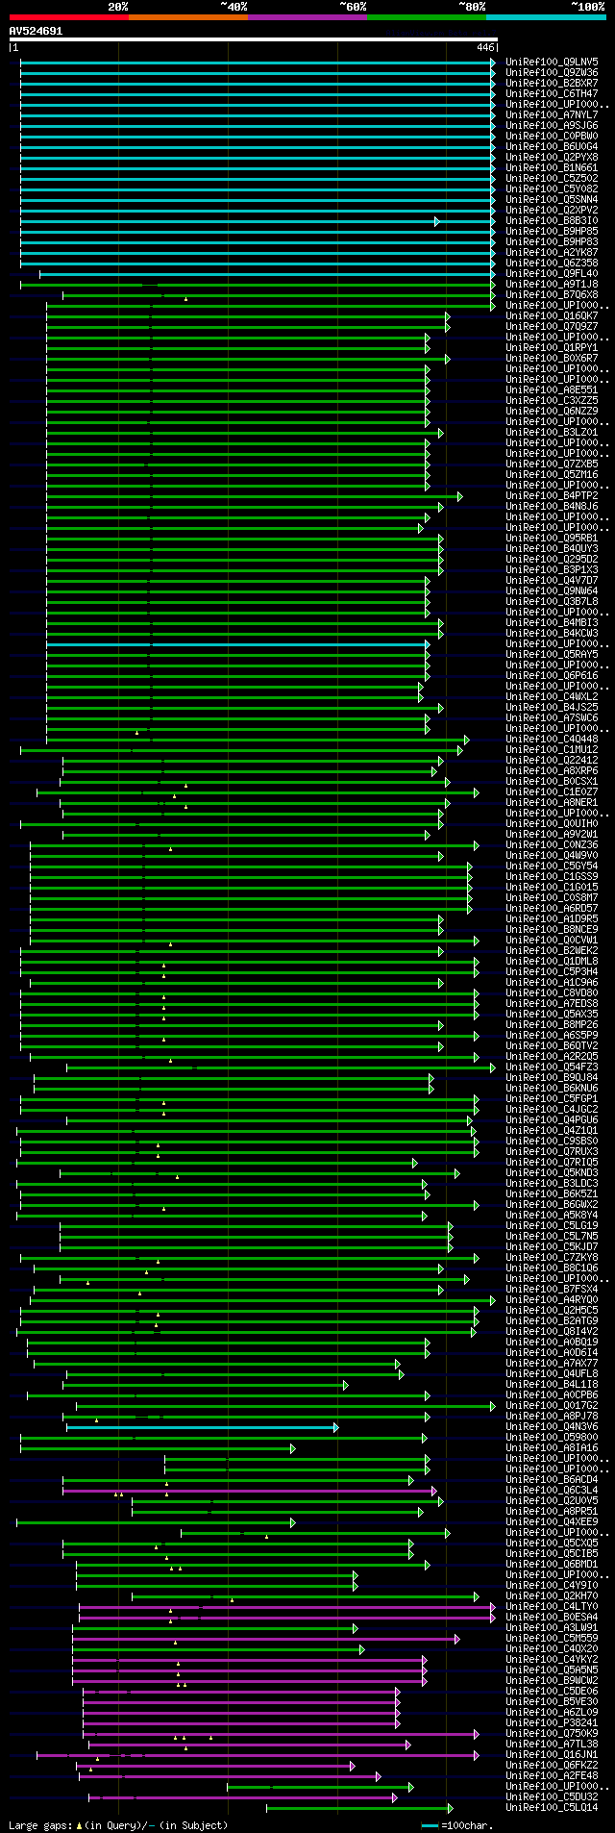Open hit UniRef100_Q9LNV5
Viewport: 615px width, 1833px height.
click(552, 62)
